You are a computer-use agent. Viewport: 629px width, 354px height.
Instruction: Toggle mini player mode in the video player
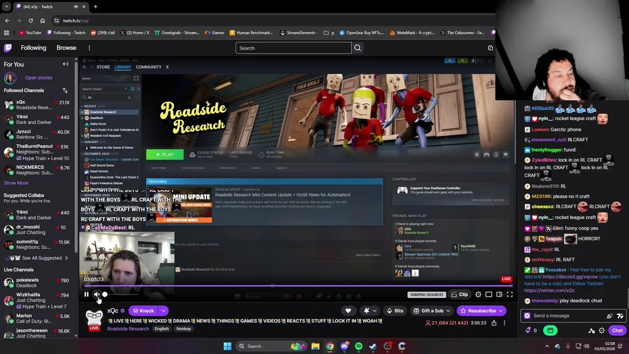coord(489,295)
